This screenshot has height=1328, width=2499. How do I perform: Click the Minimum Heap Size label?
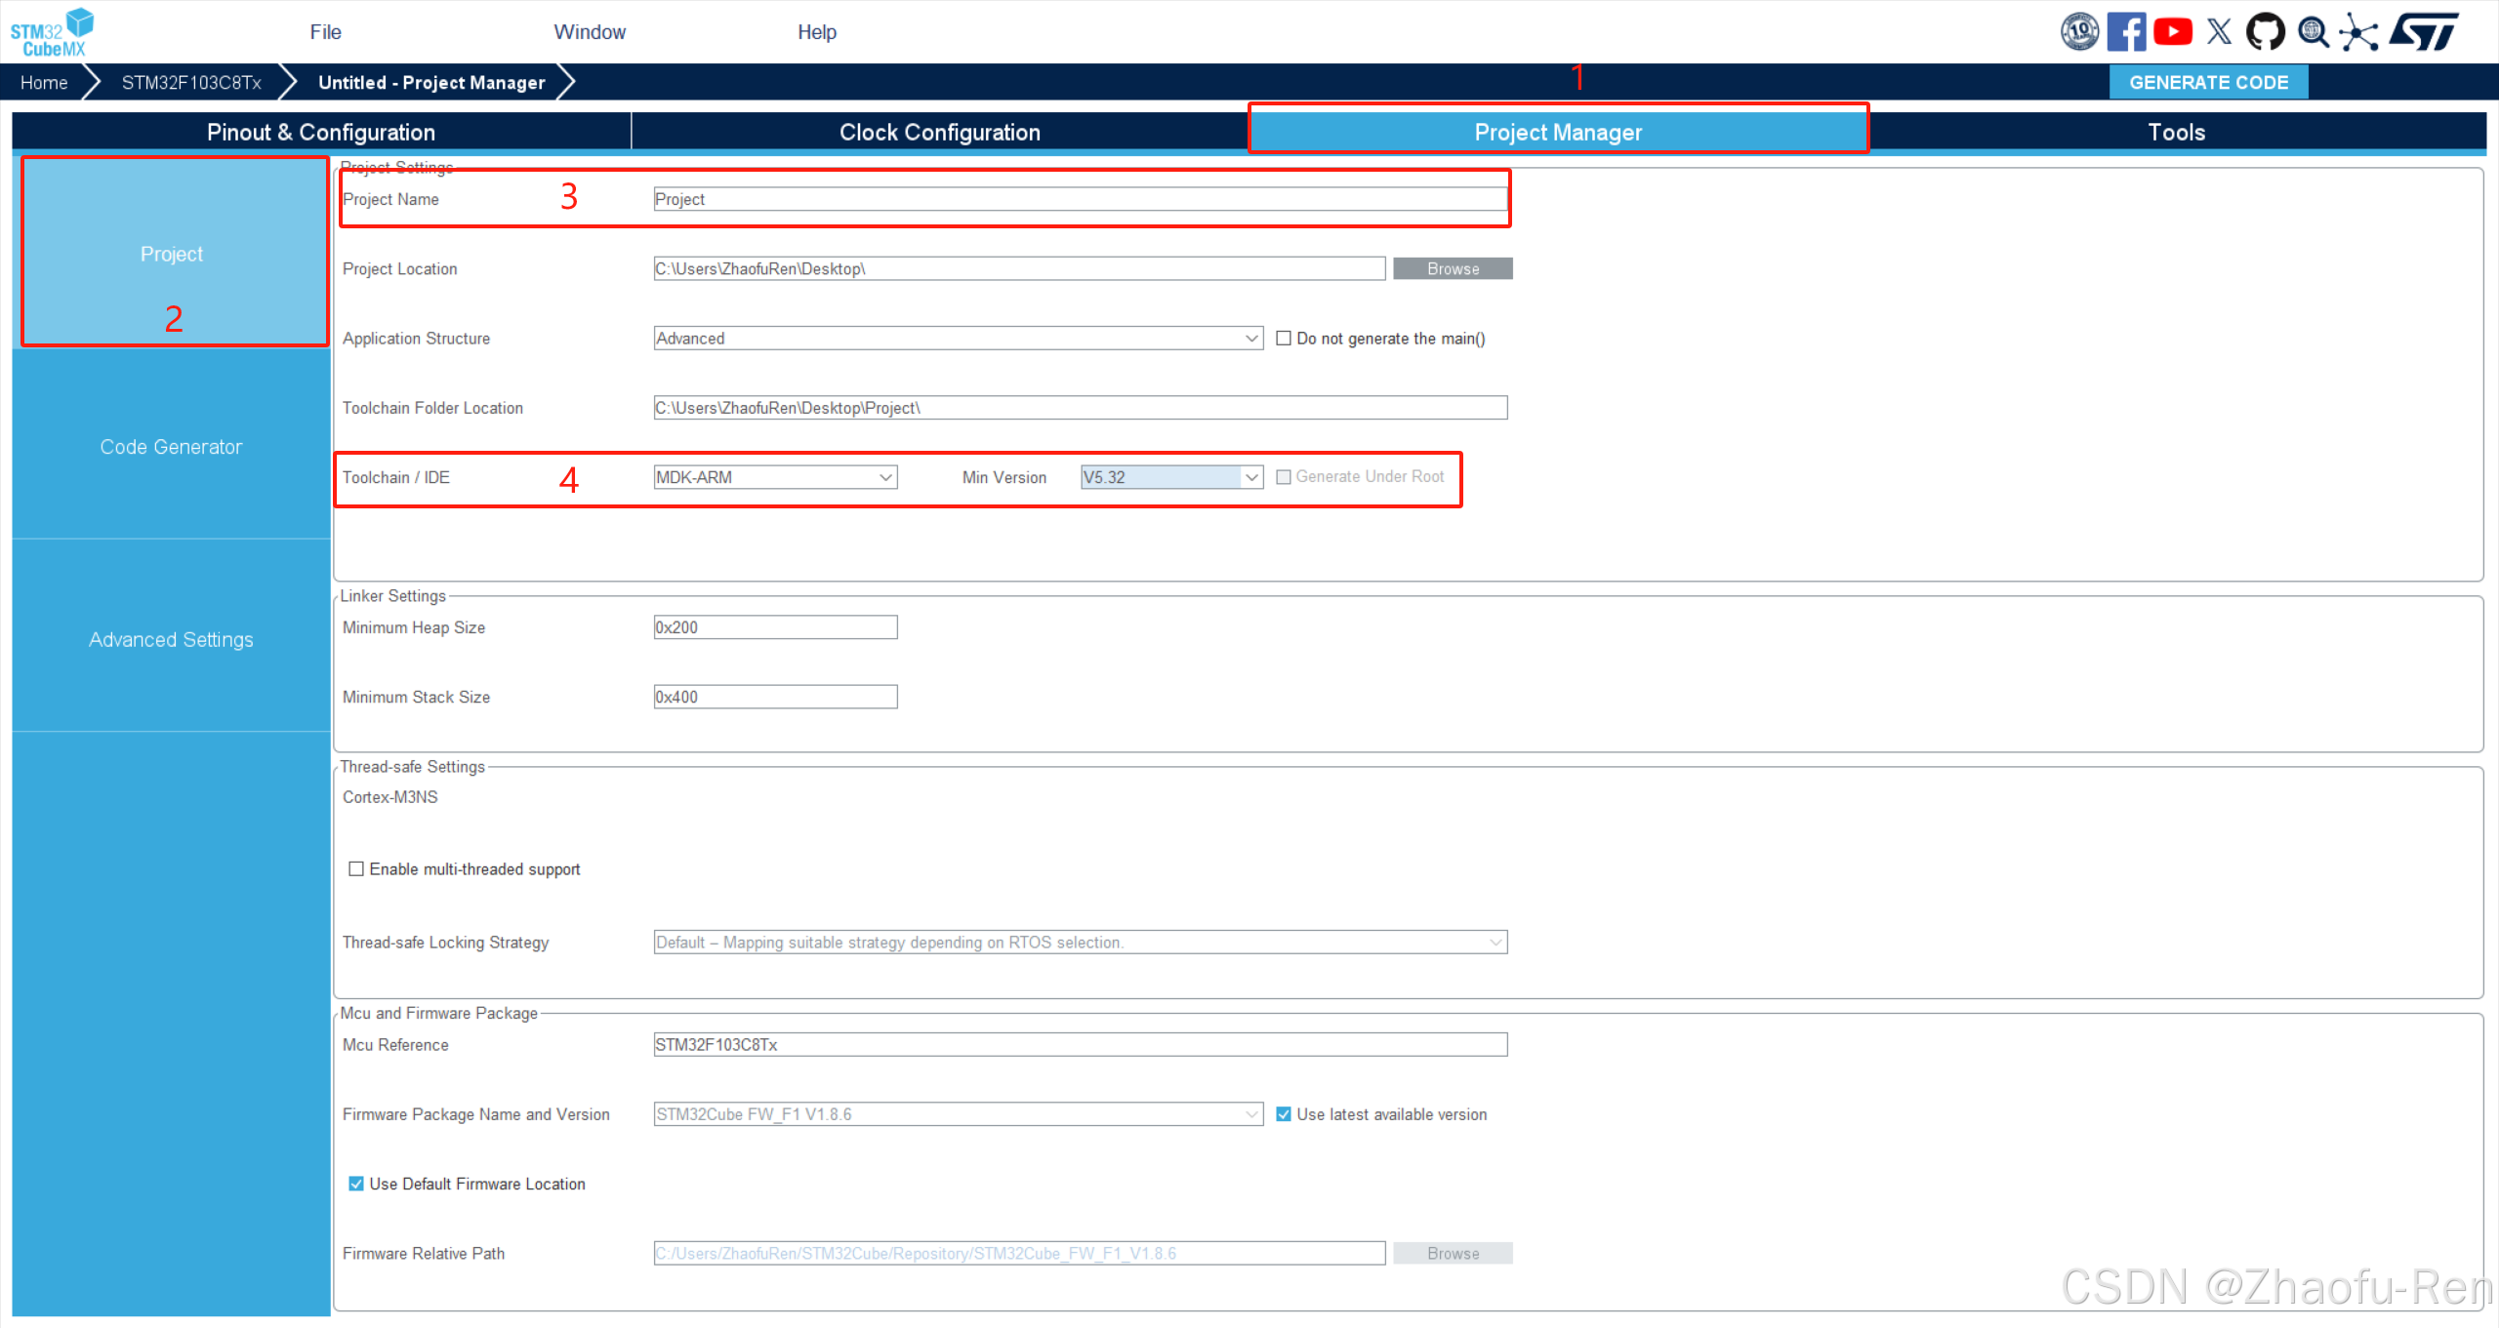(413, 627)
